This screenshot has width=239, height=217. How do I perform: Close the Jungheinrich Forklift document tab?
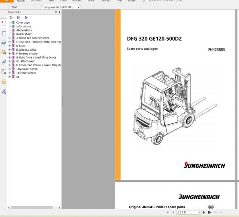pos(78,7)
